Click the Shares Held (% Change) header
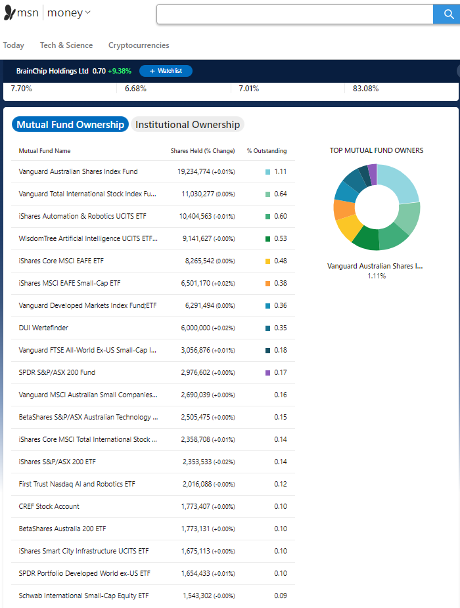 pos(202,151)
